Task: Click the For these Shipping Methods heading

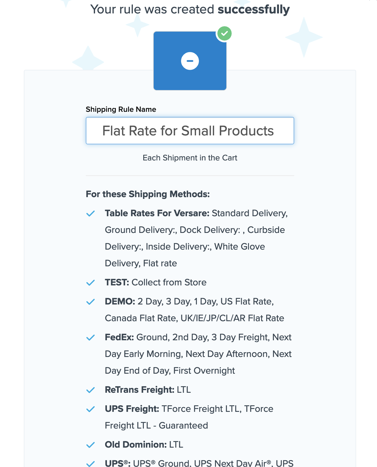Action: [x=148, y=194]
